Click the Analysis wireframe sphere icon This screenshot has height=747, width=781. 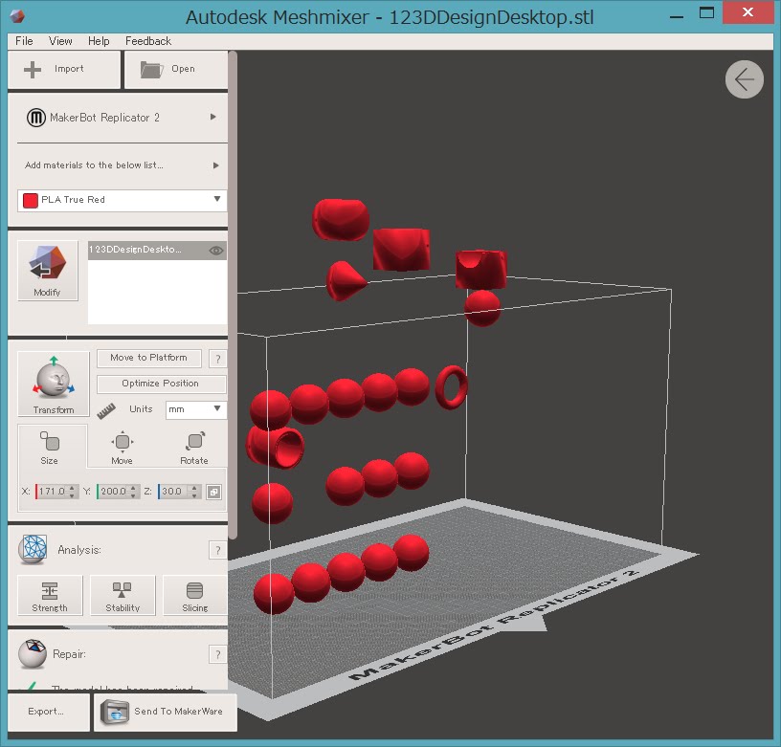coord(33,549)
